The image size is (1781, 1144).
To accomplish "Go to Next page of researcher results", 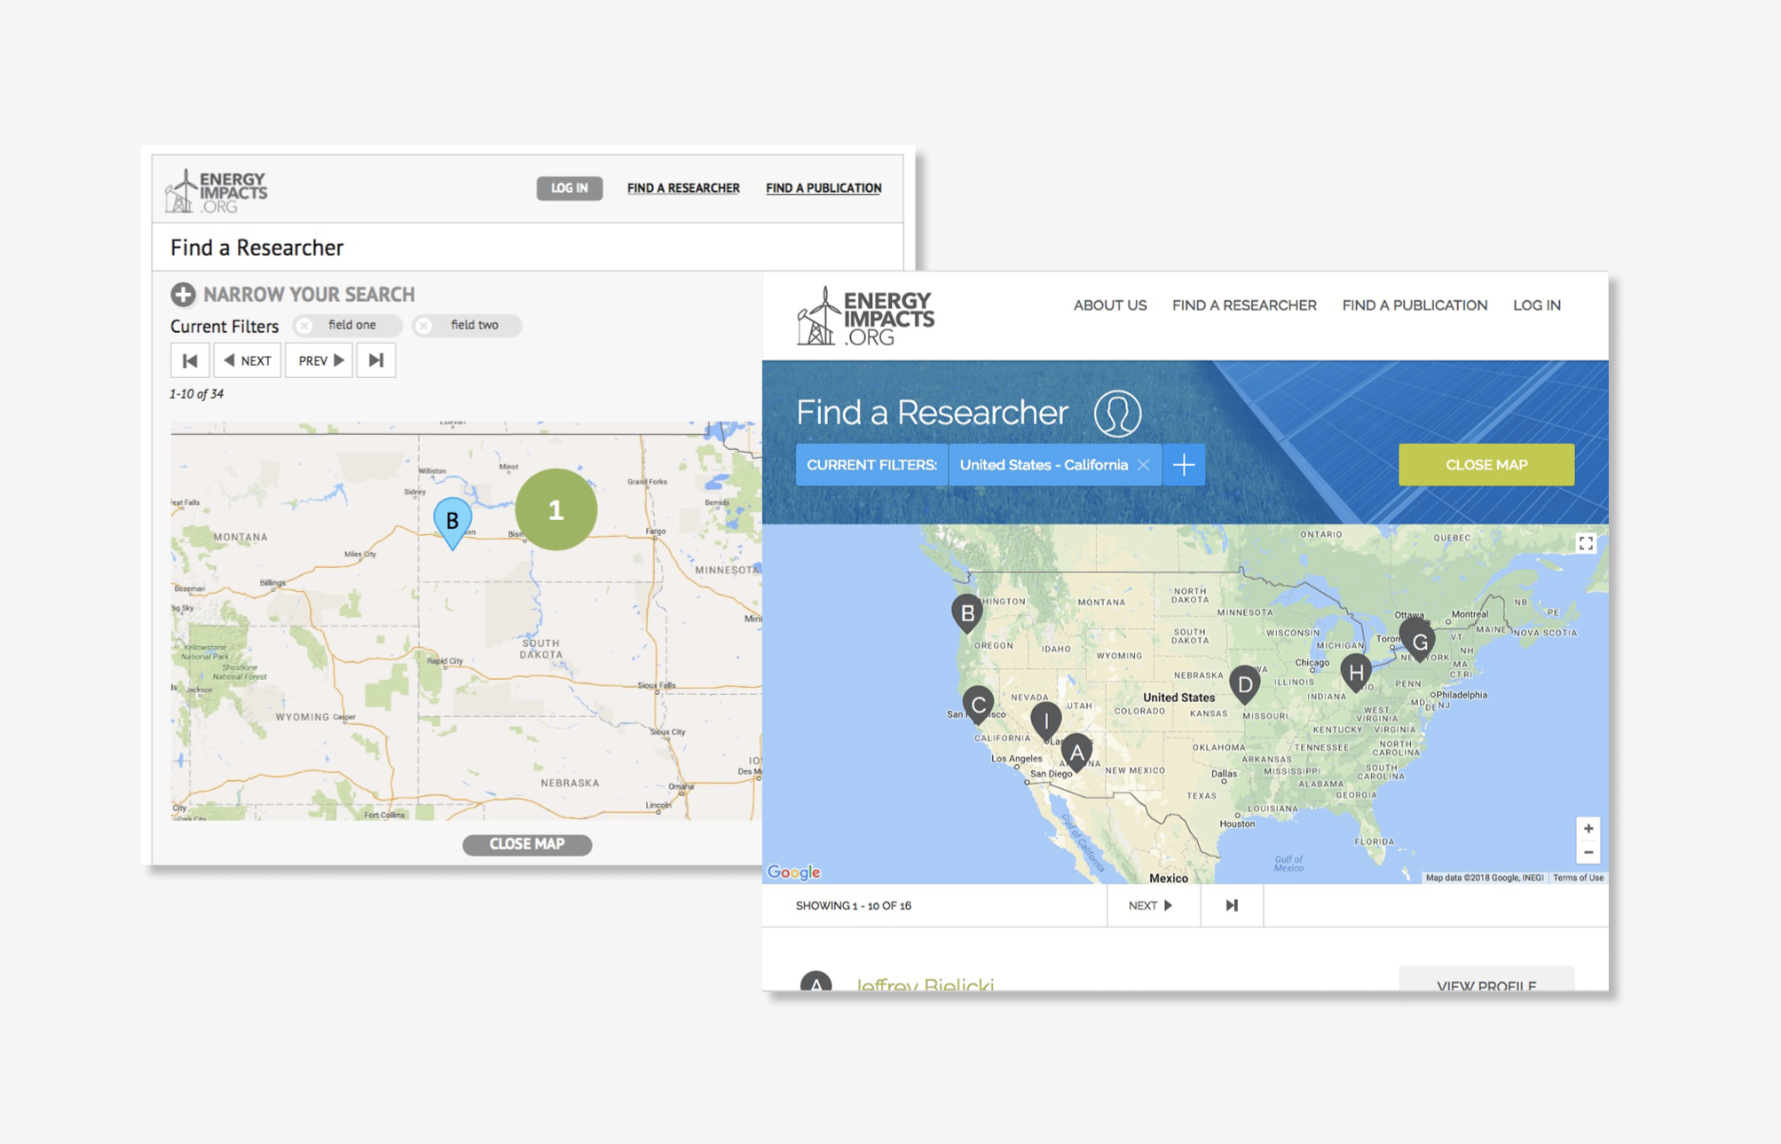I will pyautogui.click(x=1153, y=905).
